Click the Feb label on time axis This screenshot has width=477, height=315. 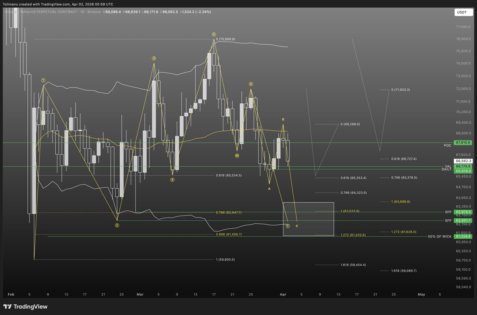(11, 295)
